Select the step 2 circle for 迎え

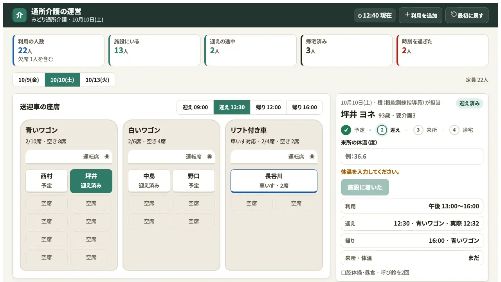tap(382, 130)
